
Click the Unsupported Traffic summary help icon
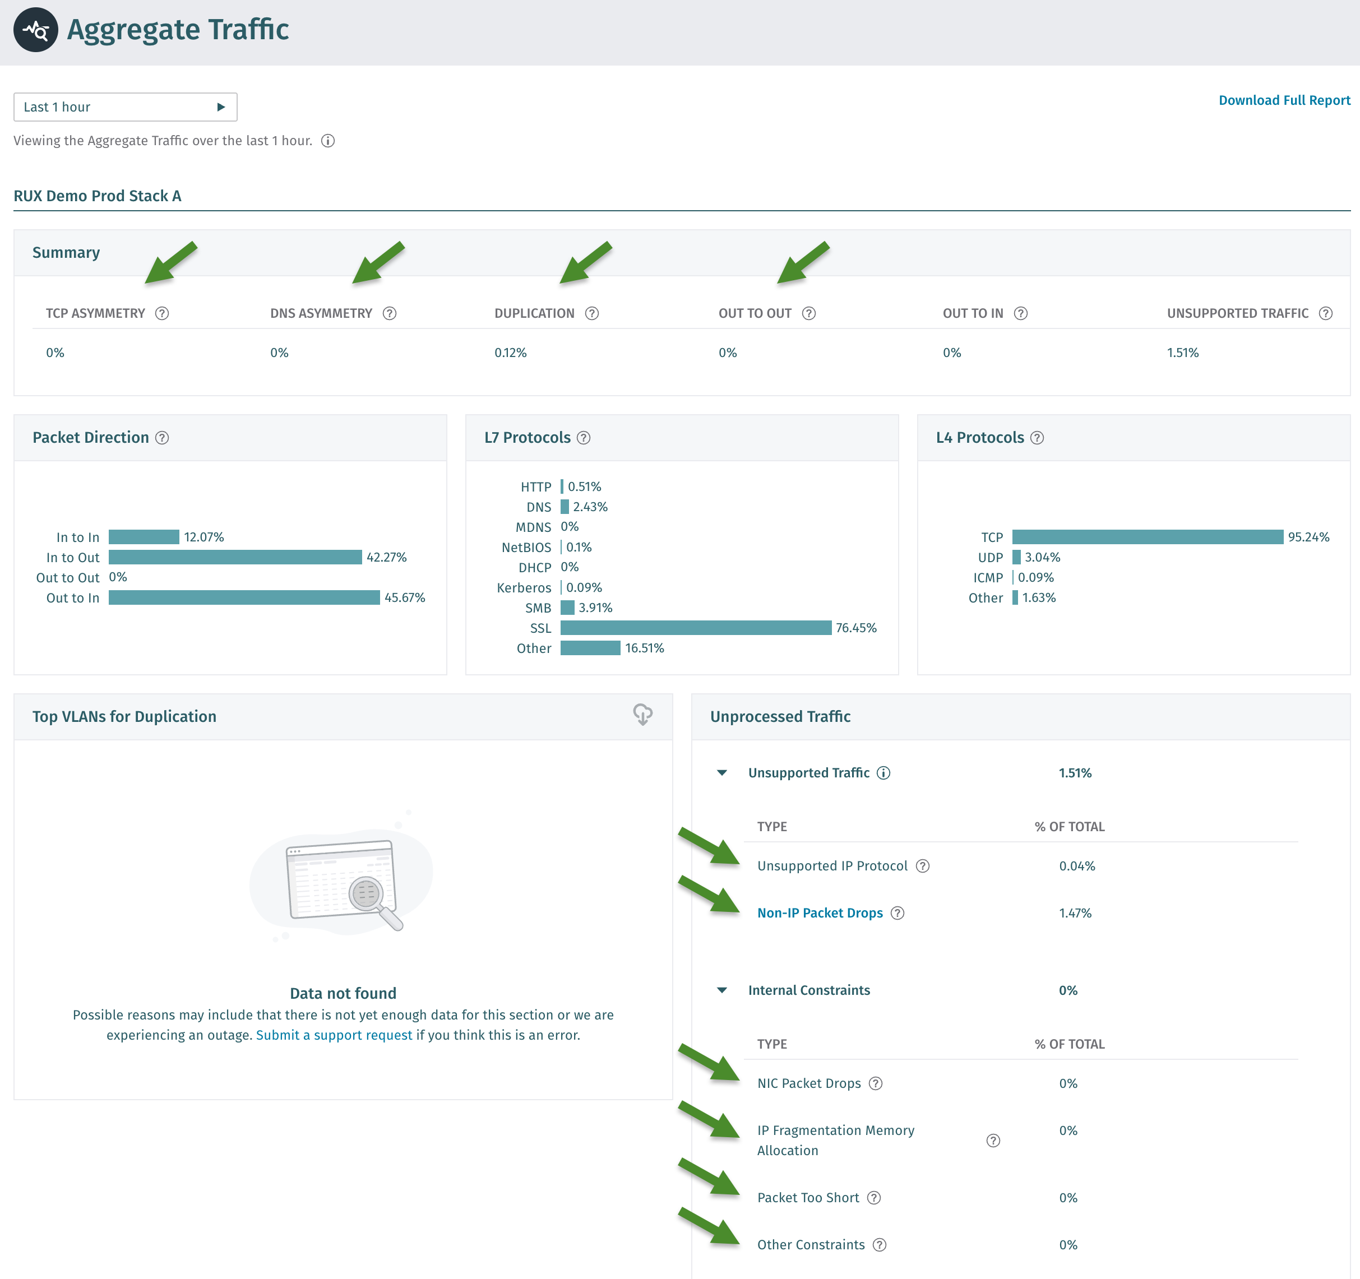click(x=1325, y=313)
